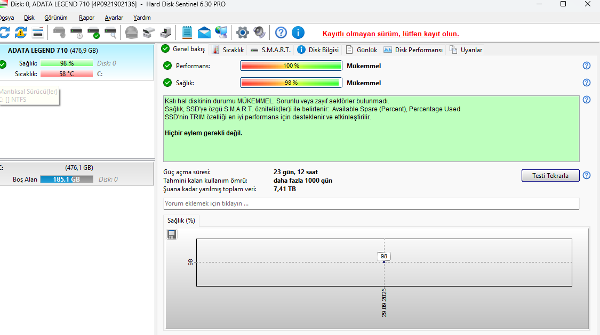Screen dimensions: 600x335
Task: Open the Rapor menu
Action: point(86,18)
